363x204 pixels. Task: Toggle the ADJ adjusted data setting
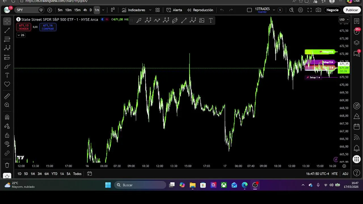click(x=345, y=174)
